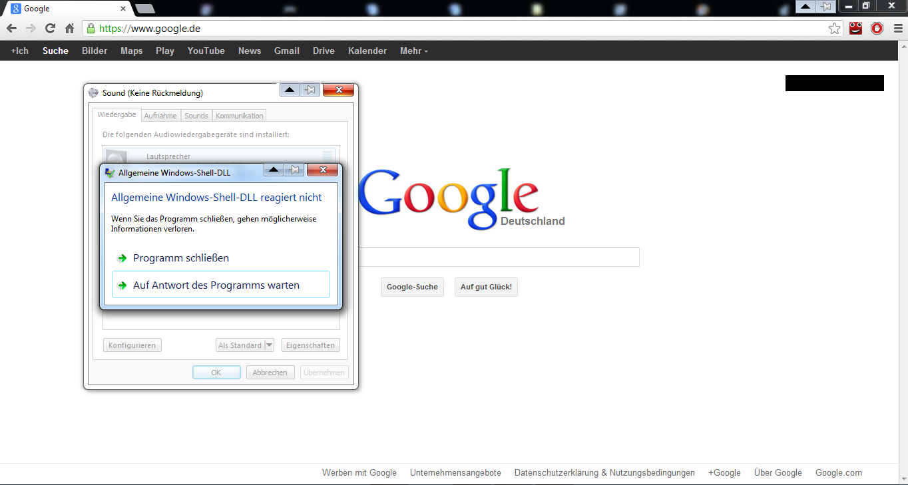Open News in the Google bar

coord(250,51)
